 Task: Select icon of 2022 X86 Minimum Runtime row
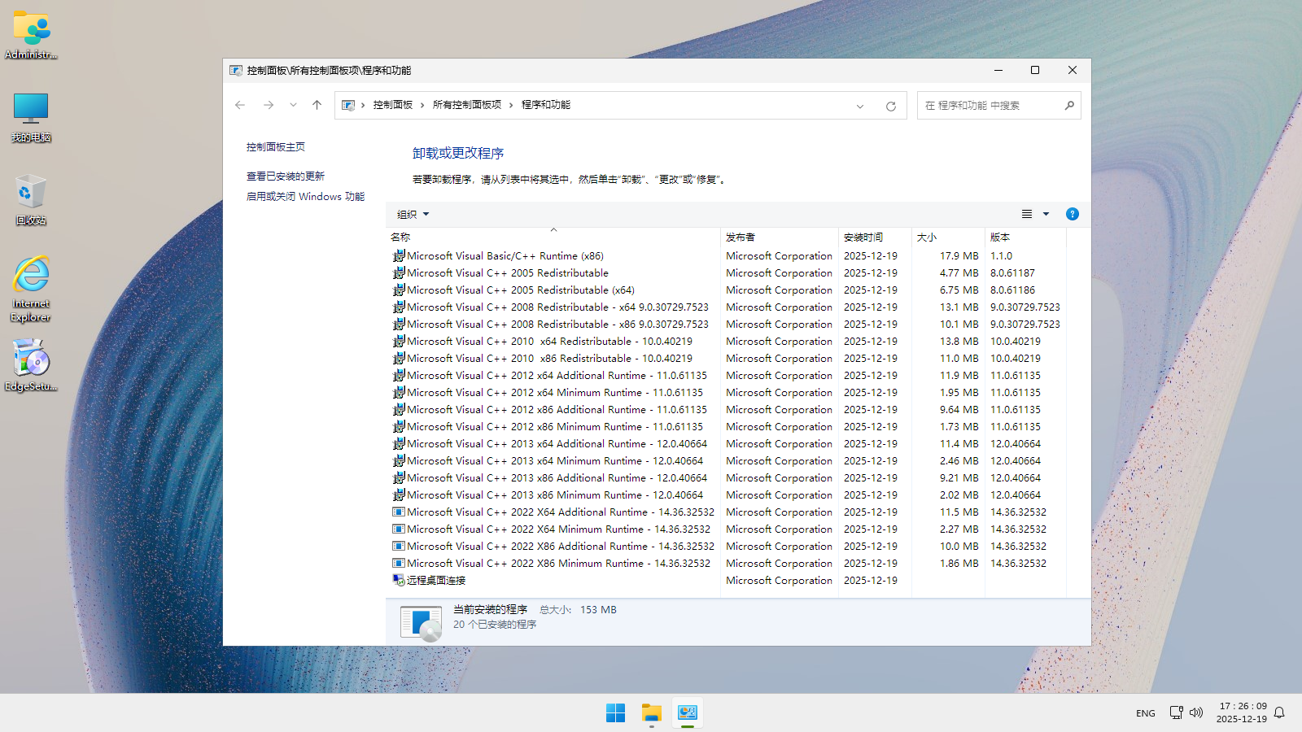399,563
